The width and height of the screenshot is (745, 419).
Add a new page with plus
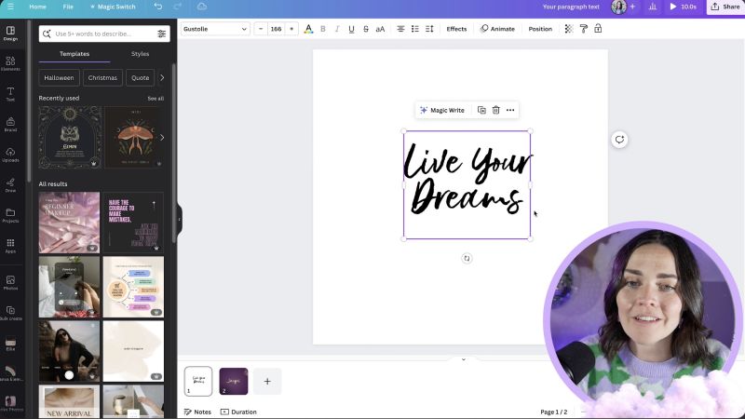click(267, 381)
